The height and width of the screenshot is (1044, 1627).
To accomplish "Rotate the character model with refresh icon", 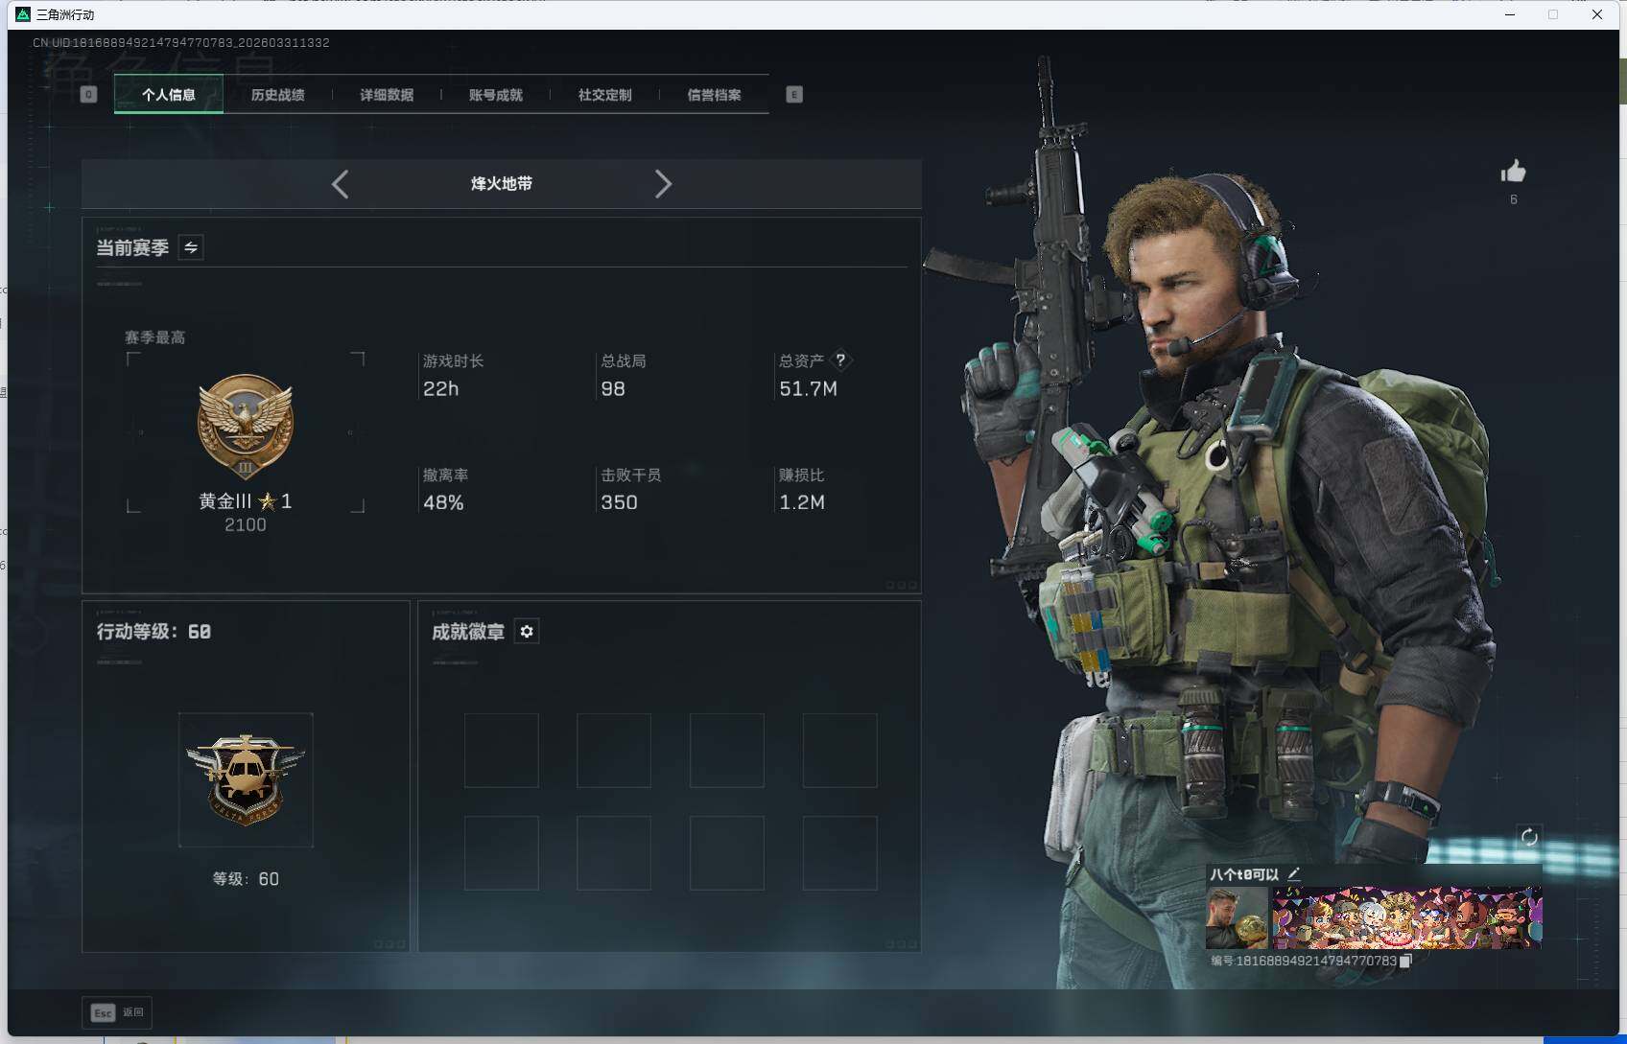I will coord(1529,836).
